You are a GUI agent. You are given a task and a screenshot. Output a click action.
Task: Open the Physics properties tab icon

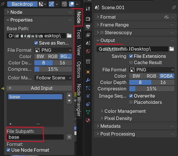[x=88, y=96]
